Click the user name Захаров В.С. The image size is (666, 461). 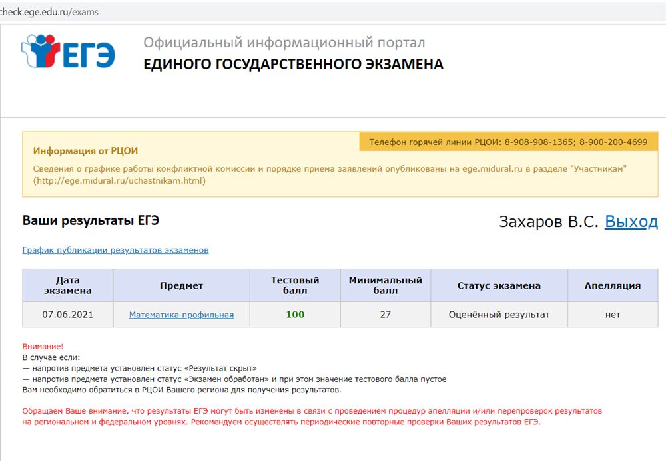(548, 222)
